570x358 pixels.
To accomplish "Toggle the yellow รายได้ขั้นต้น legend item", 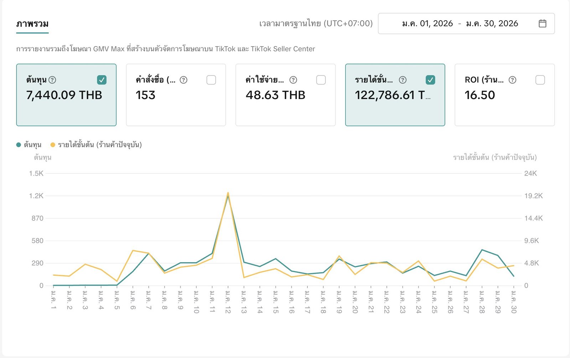I will pyautogui.click(x=96, y=145).
